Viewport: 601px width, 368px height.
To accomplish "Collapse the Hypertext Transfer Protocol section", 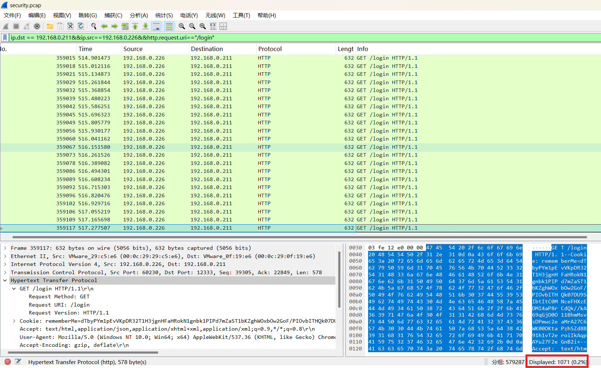I will (5, 280).
